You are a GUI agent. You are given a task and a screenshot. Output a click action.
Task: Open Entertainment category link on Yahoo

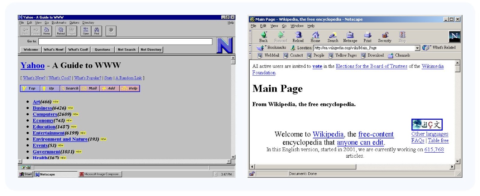point(49,133)
